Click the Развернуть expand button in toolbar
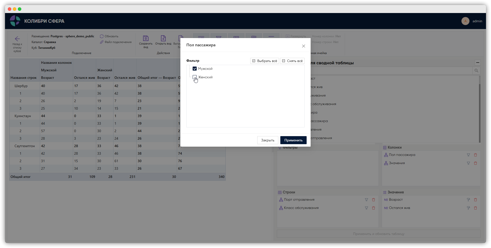This screenshot has width=491, height=248. point(296,36)
